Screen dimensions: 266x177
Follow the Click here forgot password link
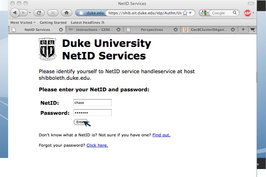[97, 145]
